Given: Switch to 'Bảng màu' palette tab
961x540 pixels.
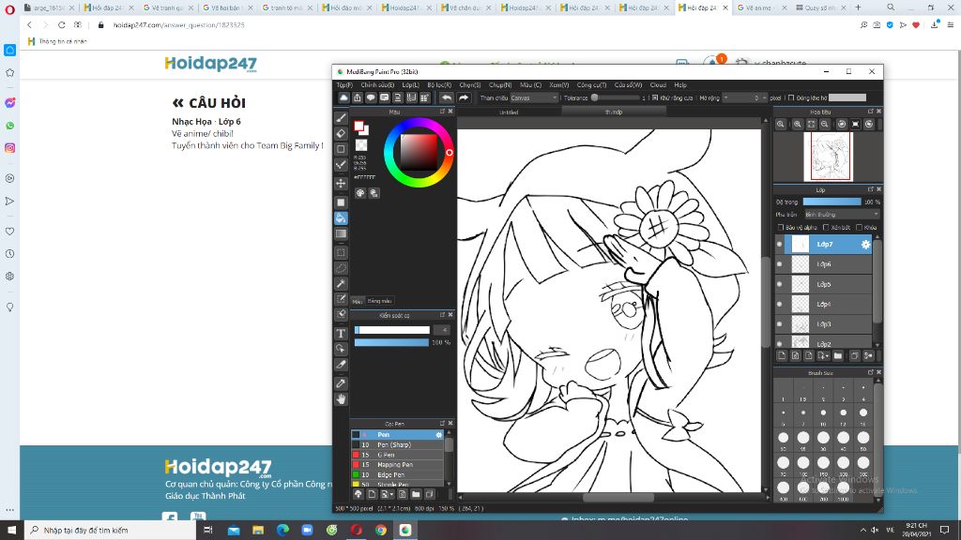Looking at the screenshot, I should (x=379, y=301).
